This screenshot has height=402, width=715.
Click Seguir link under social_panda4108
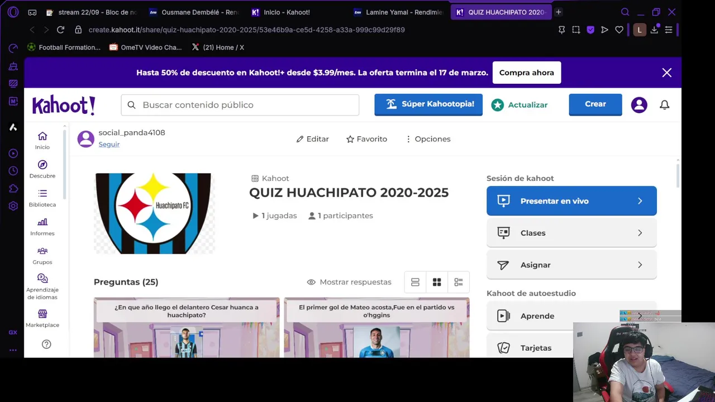click(x=109, y=144)
